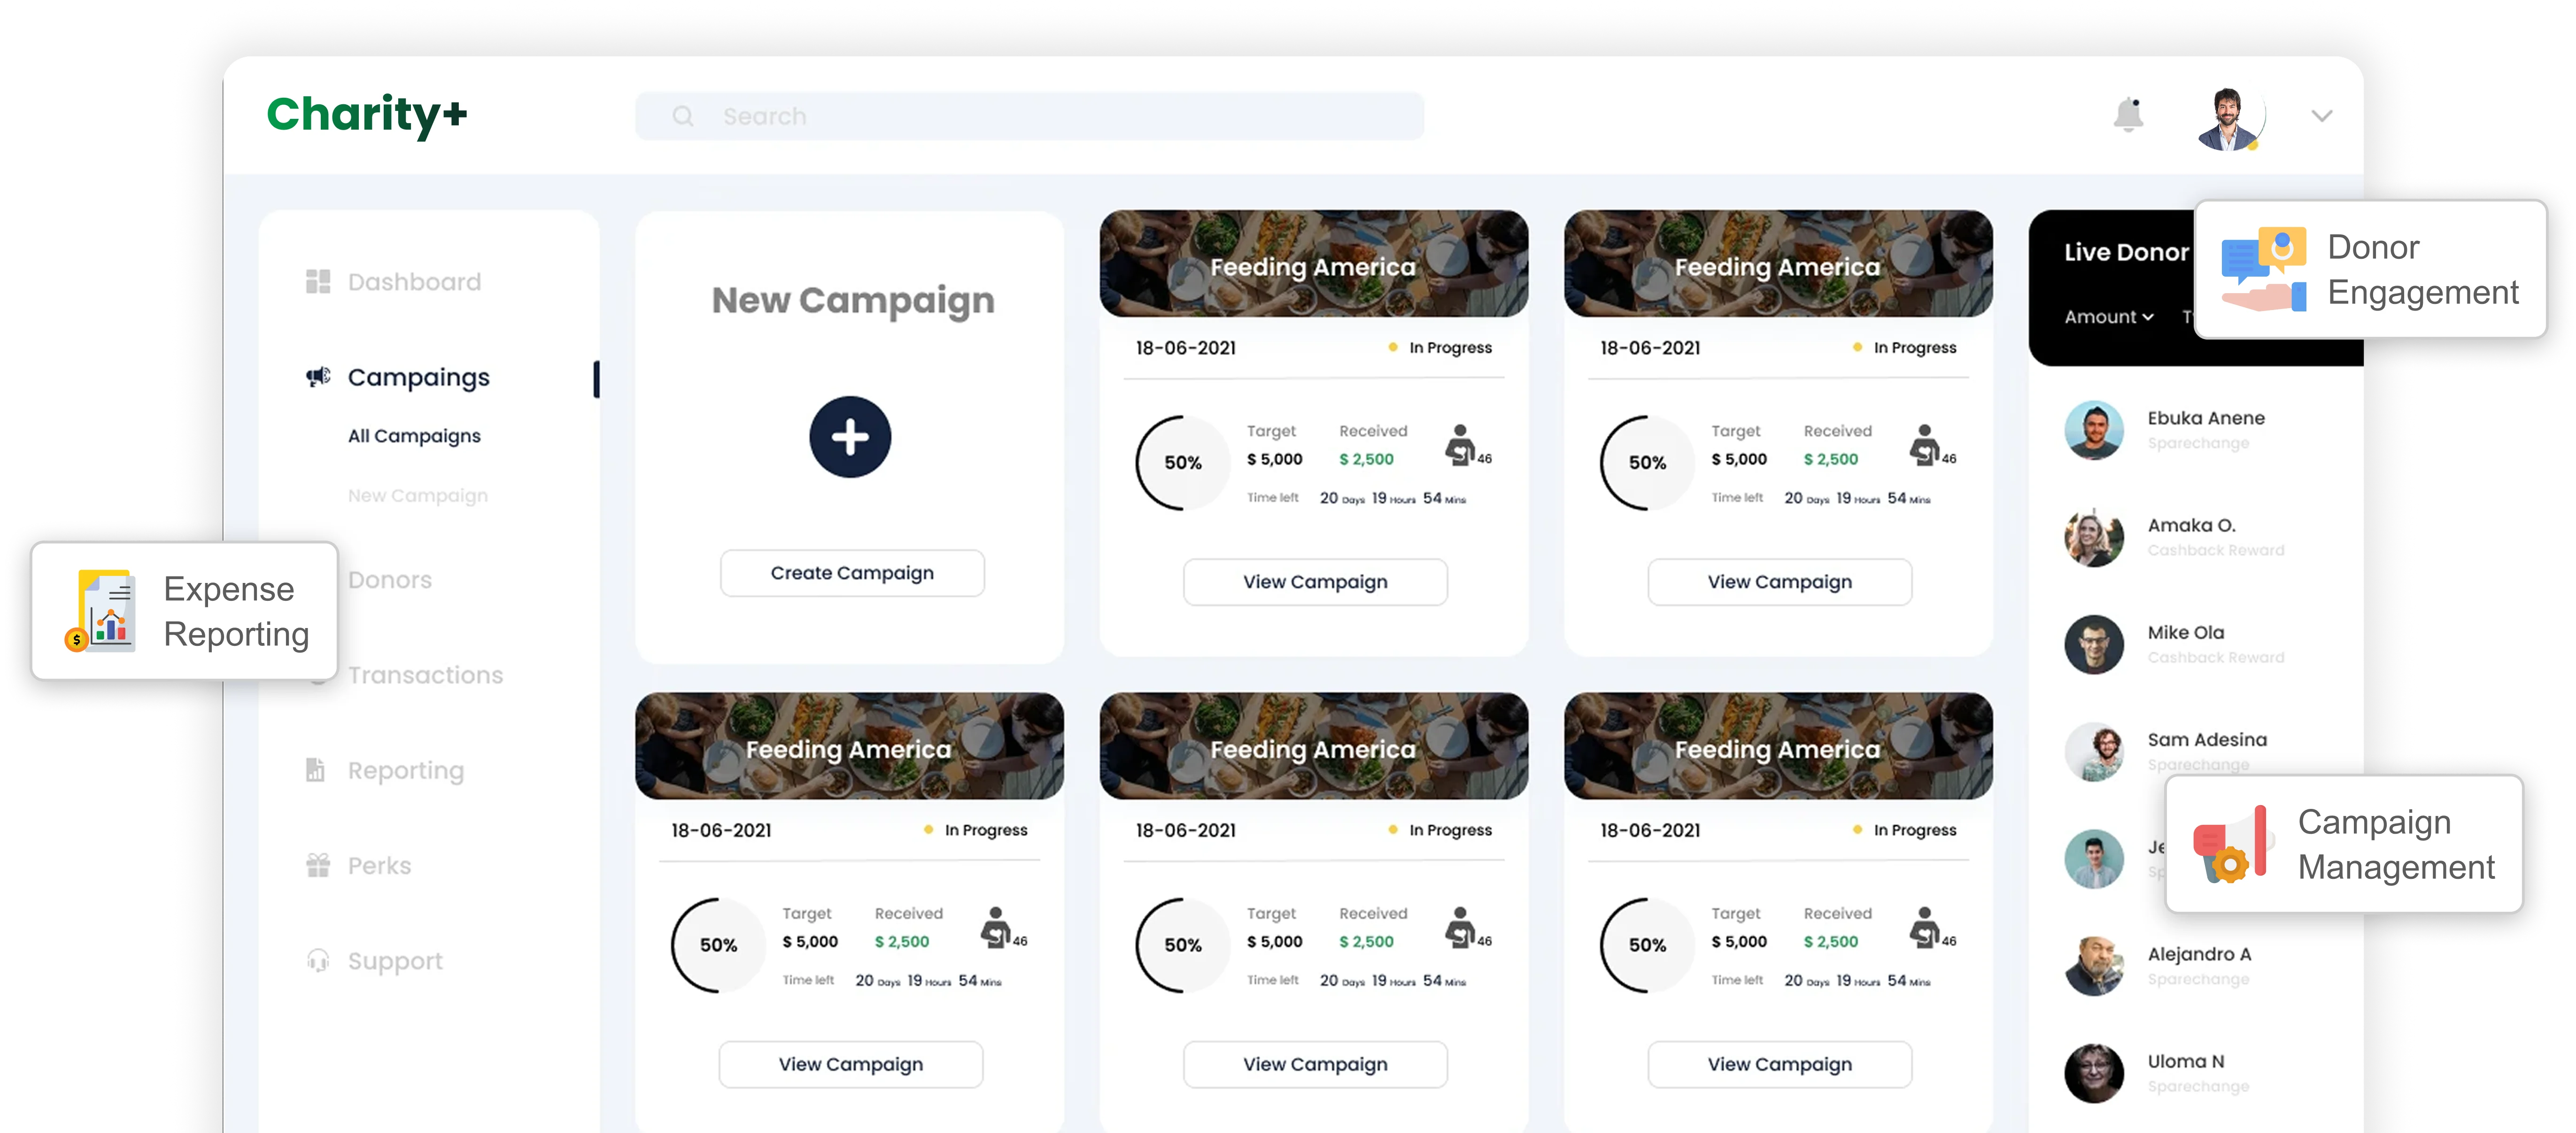Image resolution: width=2576 pixels, height=1133 pixels.
Task: Click the Create Campaign button
Action: tap(851, 572)
